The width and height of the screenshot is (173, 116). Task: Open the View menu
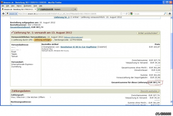(13, 6)
